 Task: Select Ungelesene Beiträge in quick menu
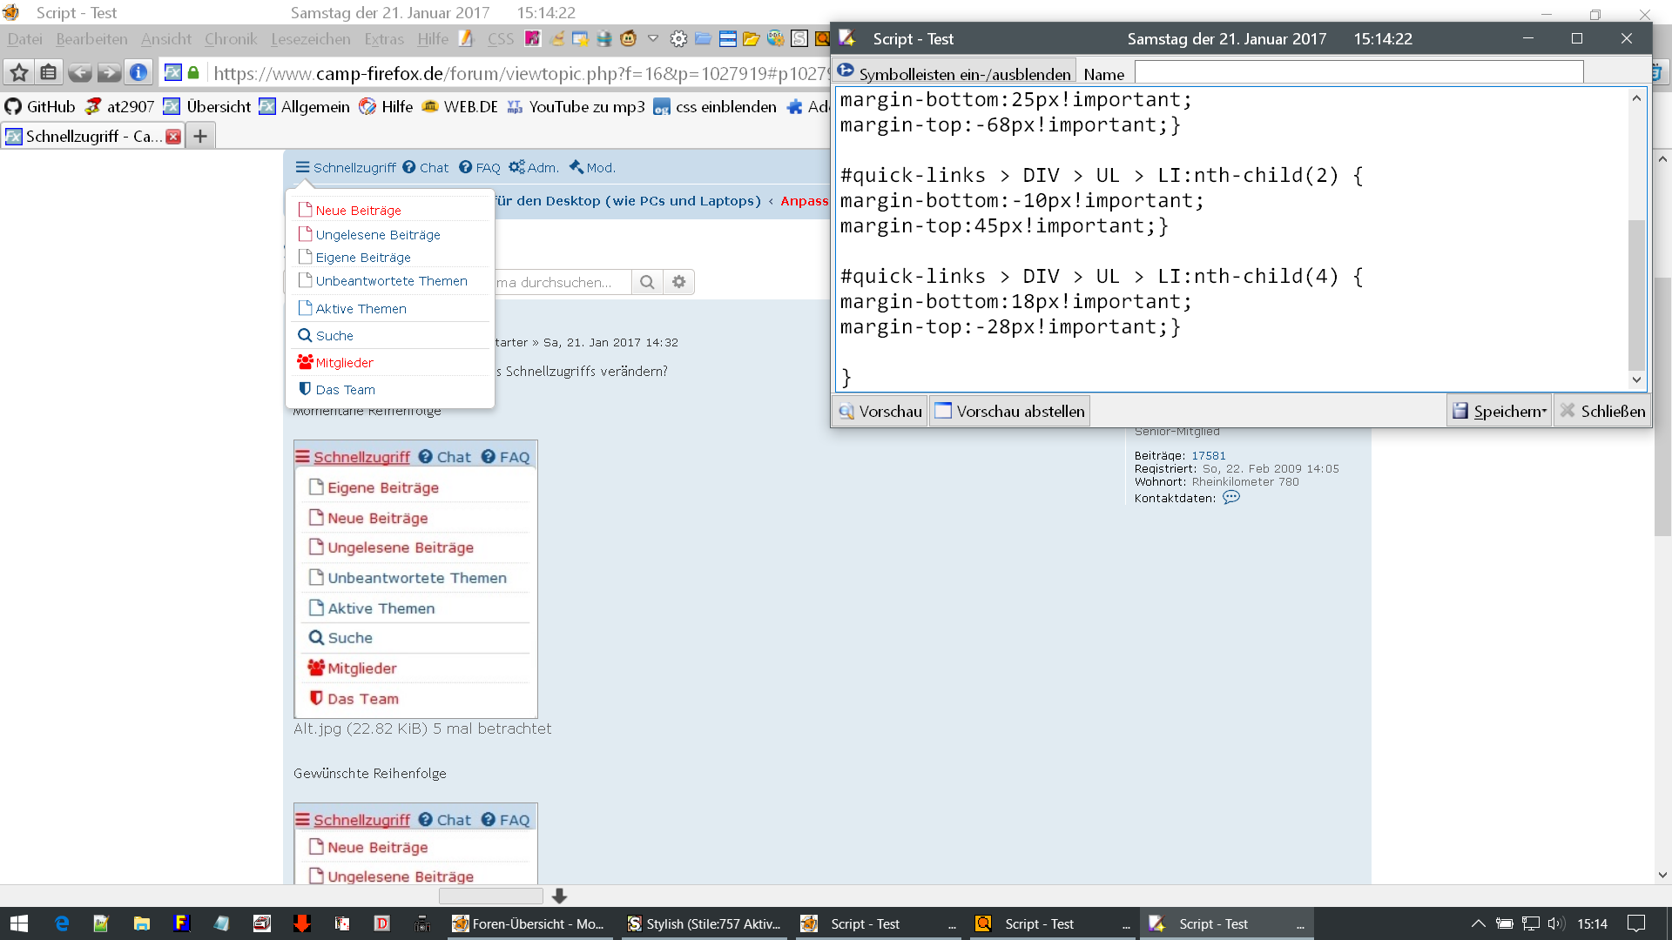377,235
